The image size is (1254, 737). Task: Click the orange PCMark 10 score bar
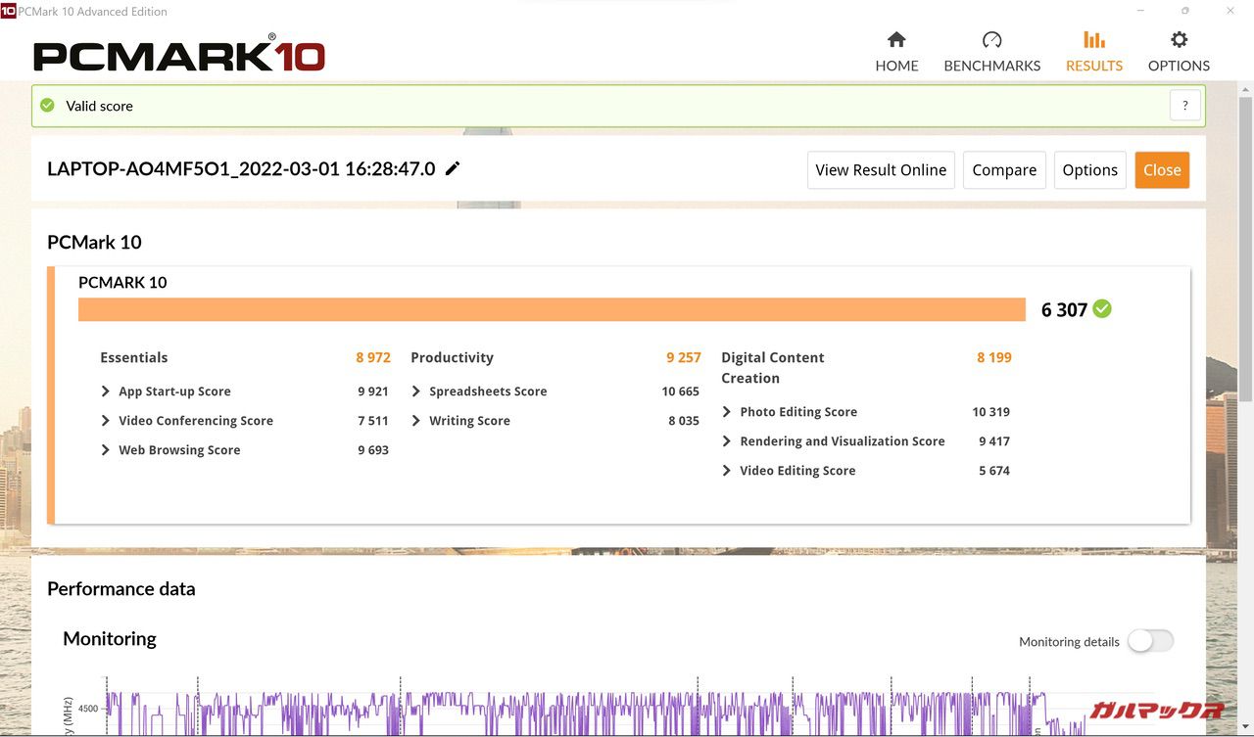(x=552, y=309)
